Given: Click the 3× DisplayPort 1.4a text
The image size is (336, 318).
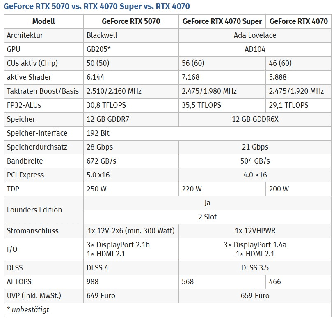Looking at the screenshot, I should [255, 244].
